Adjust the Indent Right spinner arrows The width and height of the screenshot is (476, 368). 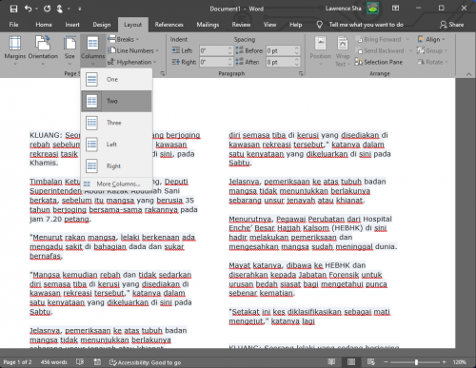pos(230,62)
